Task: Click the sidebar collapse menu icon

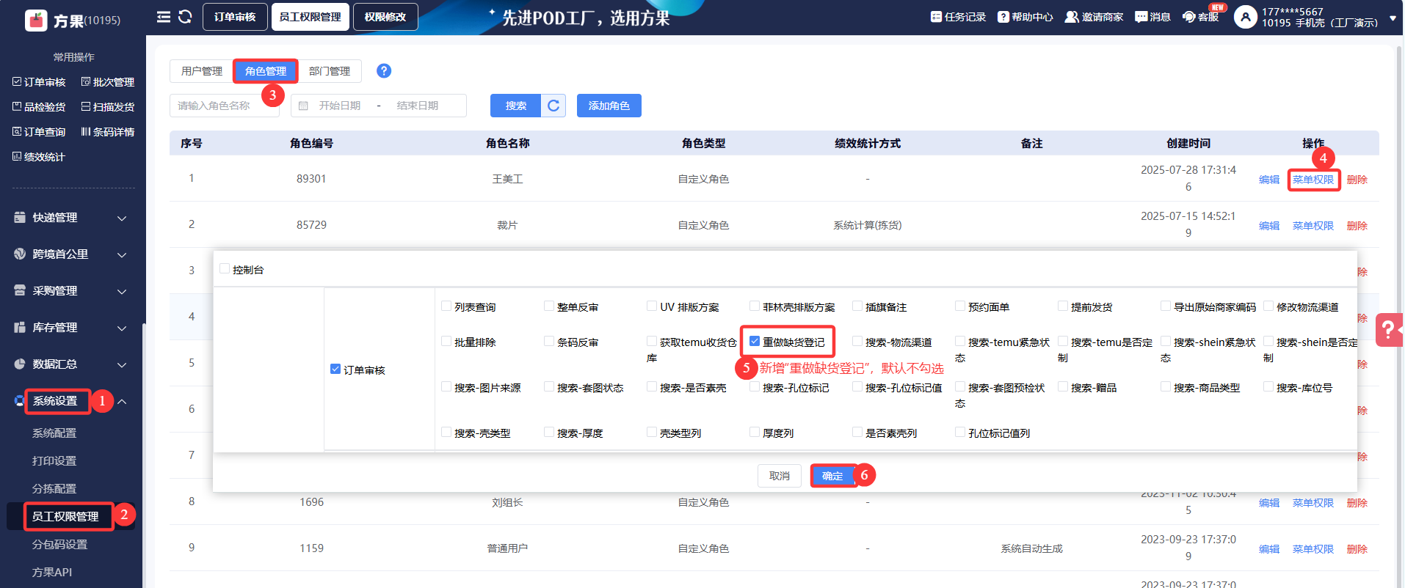Action: [x=163, y=17]
